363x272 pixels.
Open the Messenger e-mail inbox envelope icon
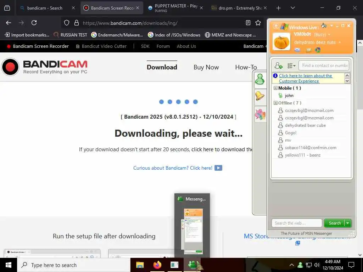(297, 50)
